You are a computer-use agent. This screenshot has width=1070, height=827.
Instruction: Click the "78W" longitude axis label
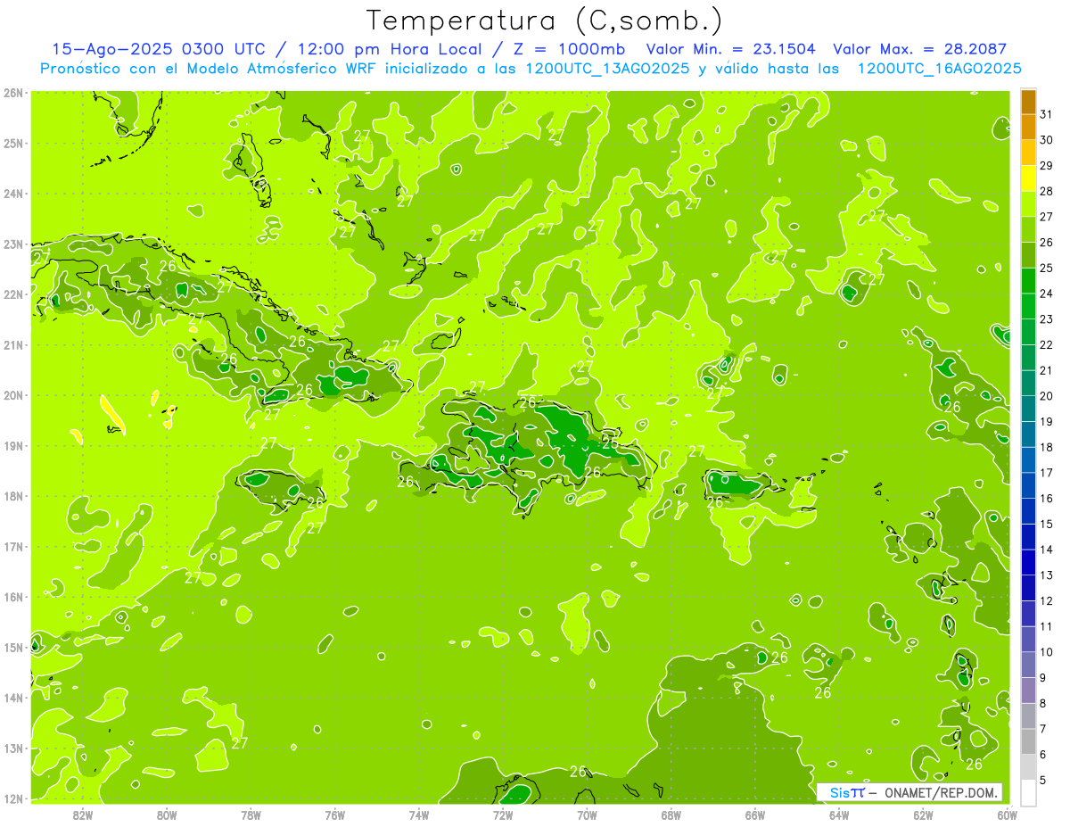click(x=251, y=815)
